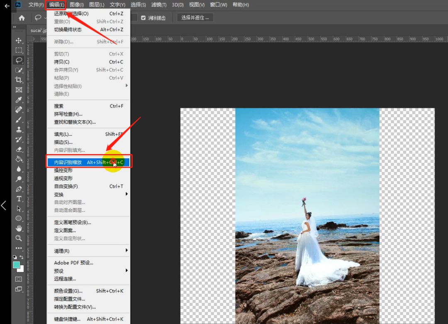Select the Lasso tool in toolbar

(x=19, y=60)
